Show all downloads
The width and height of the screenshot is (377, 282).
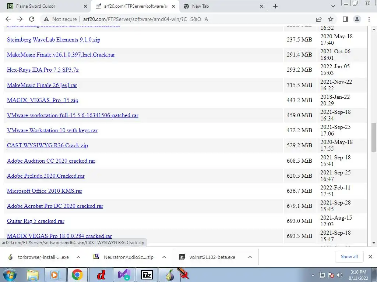pyautogui.click(x=349, y=257)
